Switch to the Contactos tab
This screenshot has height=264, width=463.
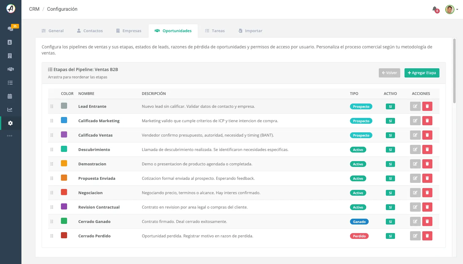[90, 31]
